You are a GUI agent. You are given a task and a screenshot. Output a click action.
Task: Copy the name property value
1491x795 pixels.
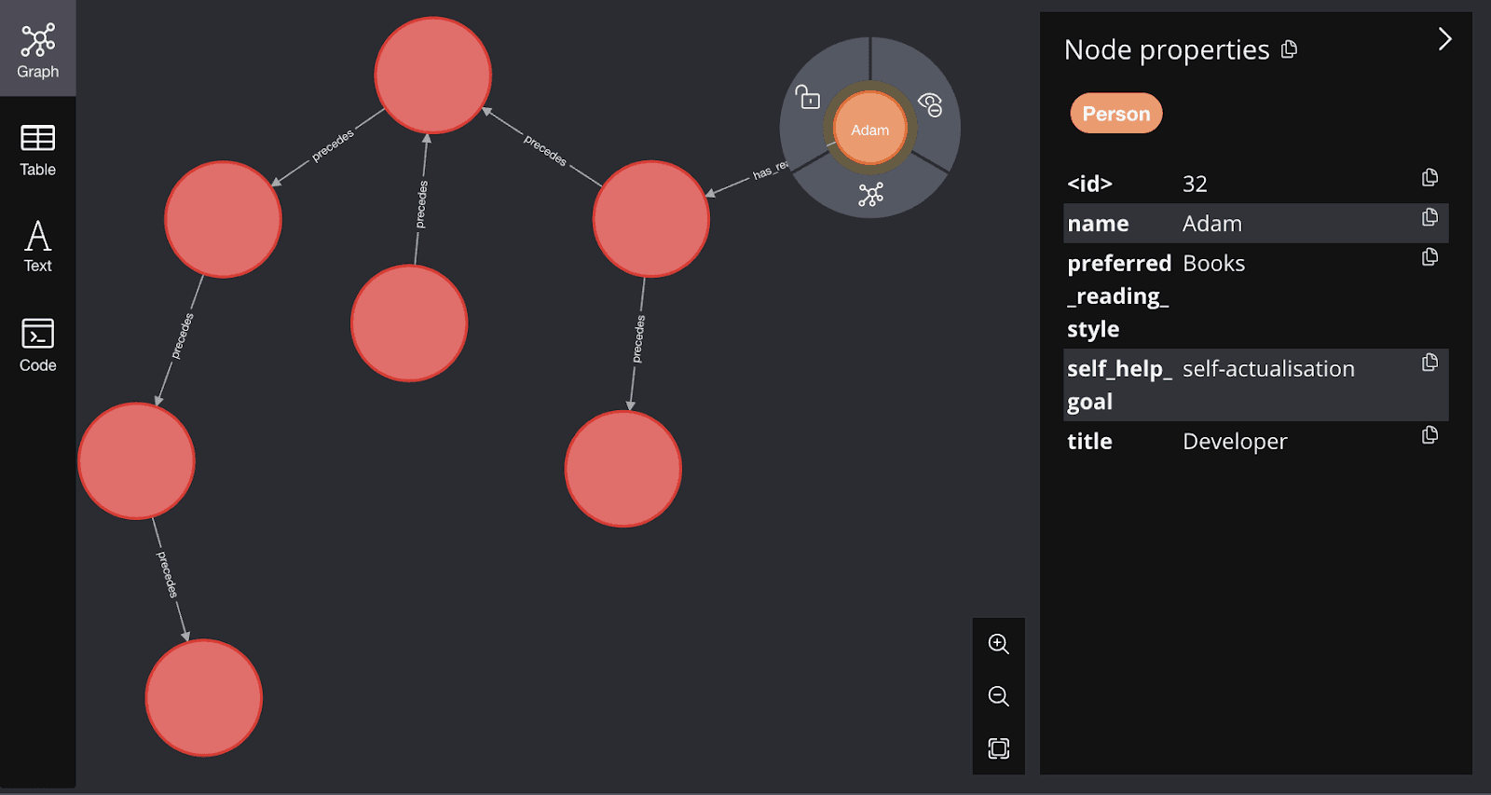point(1429,218)
